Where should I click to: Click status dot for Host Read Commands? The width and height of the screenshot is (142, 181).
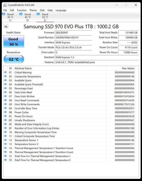click(5, 100)
